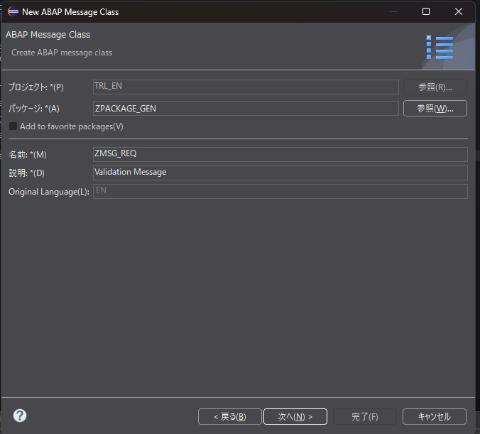The image size is (480, 434).
Task: Click the message class list banner icon
Action: (x=440, y=47)
